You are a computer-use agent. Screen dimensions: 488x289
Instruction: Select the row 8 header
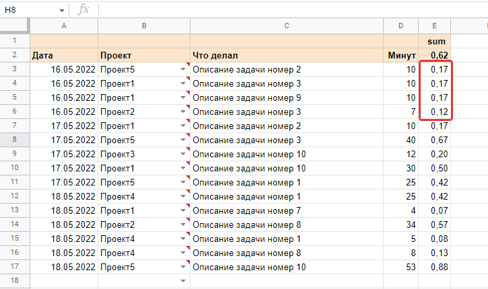tap(14, 140)
